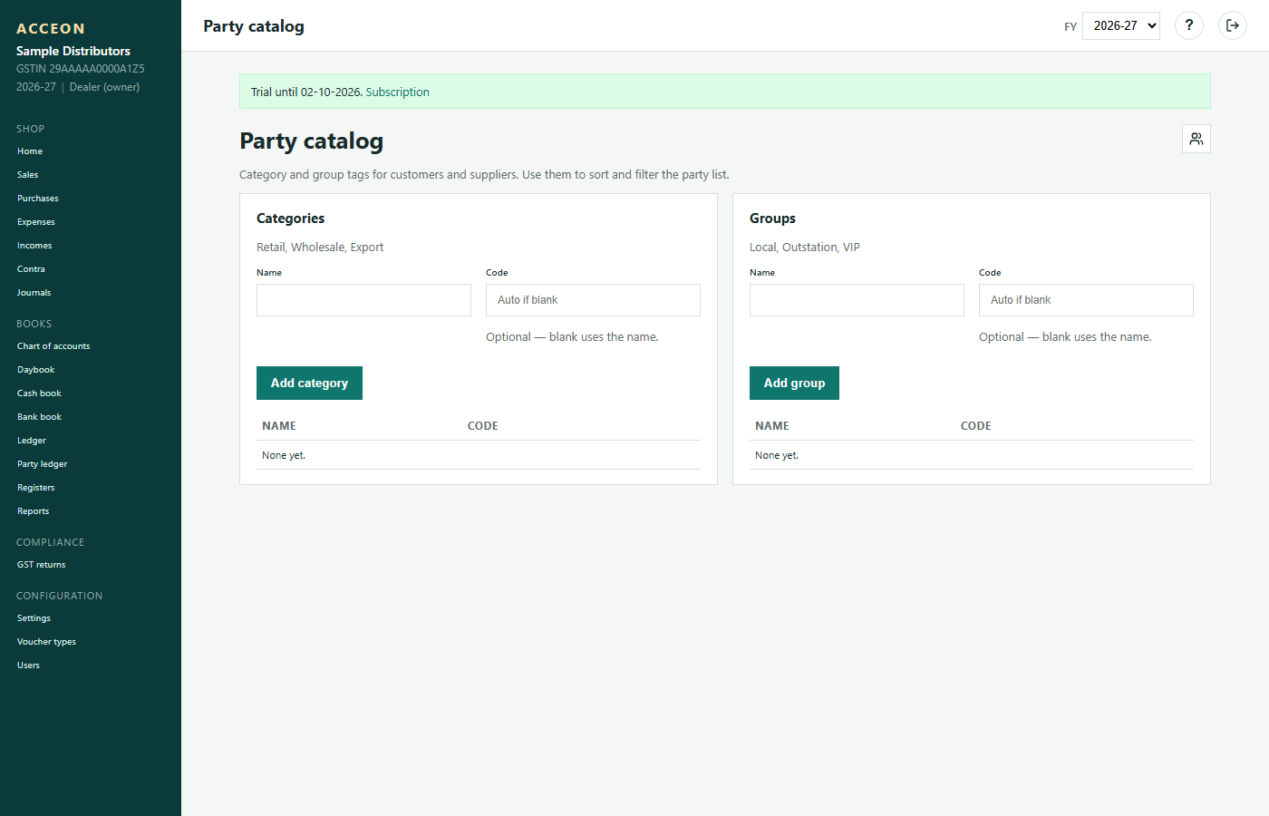This screenshot has width=1269, height=816.
Task: Open the FY 2026-27 dropdown
Action: click(x=1121, y=25)
